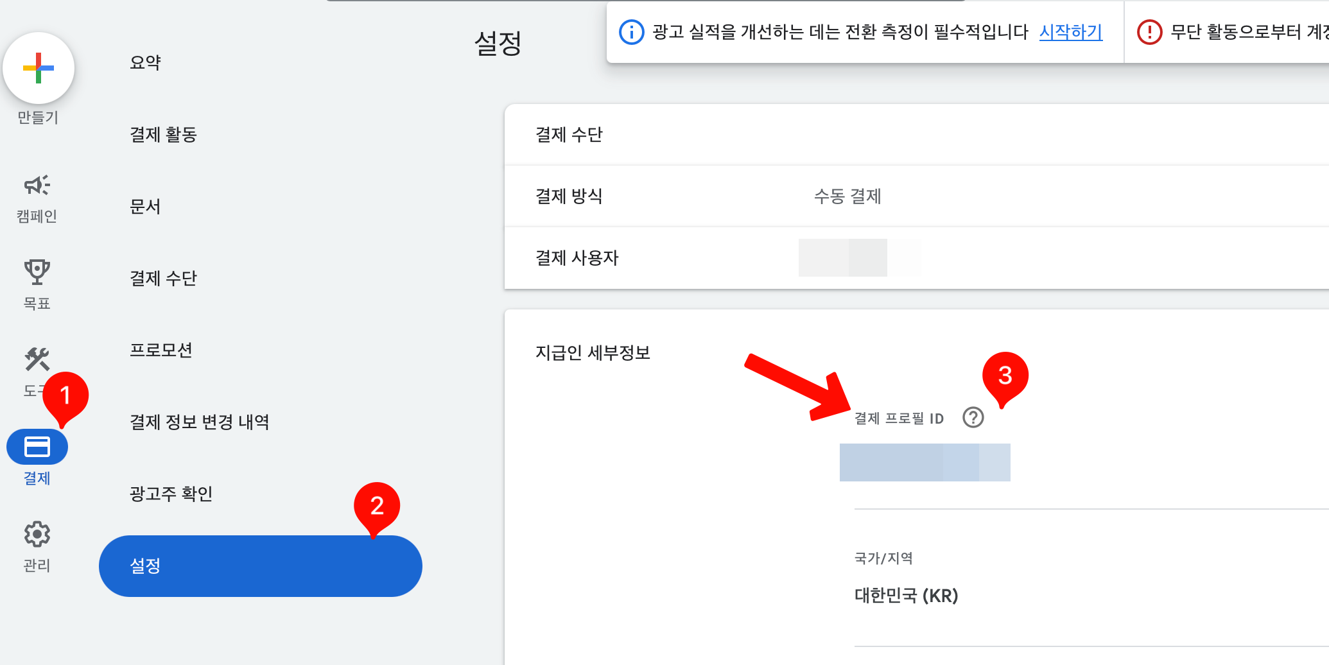Select the 광고주 확인 menu item
This screenshot has height=665, width=1329.
(171, 494)
